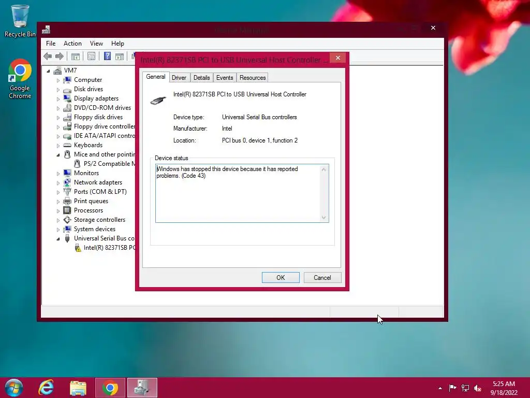Expand the Computer node

58,80
